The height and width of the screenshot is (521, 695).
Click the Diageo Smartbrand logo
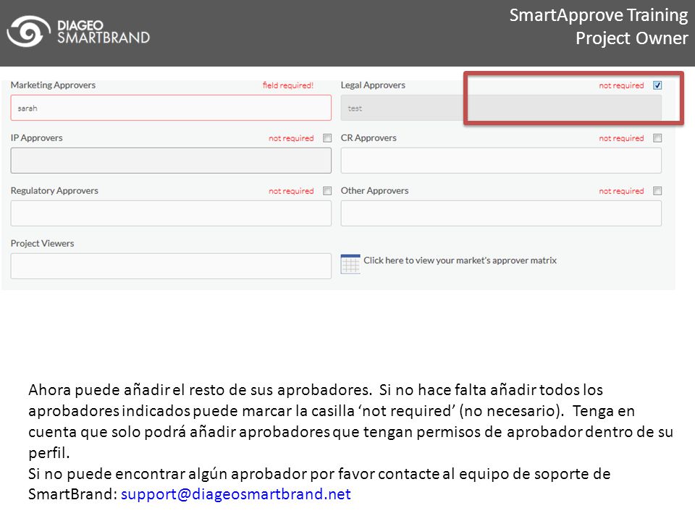78,31
